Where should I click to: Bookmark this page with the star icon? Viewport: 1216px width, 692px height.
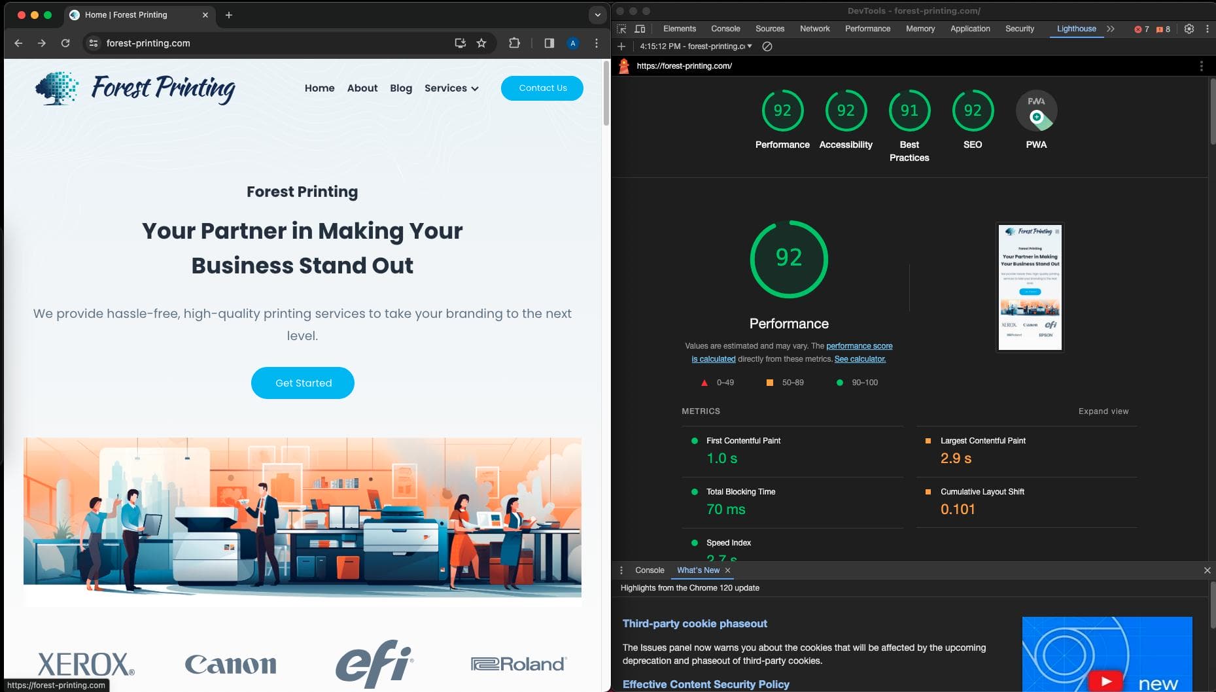point(481,43)
